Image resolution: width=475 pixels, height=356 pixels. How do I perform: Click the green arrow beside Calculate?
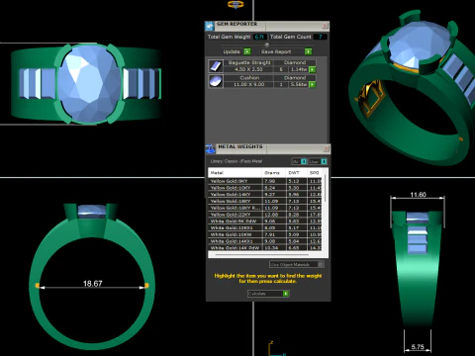[286, 294]
